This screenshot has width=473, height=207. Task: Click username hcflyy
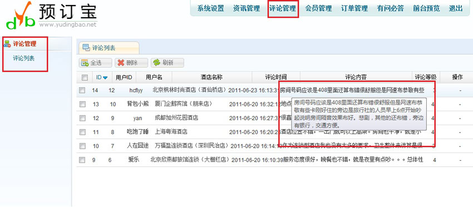[136, 90]
